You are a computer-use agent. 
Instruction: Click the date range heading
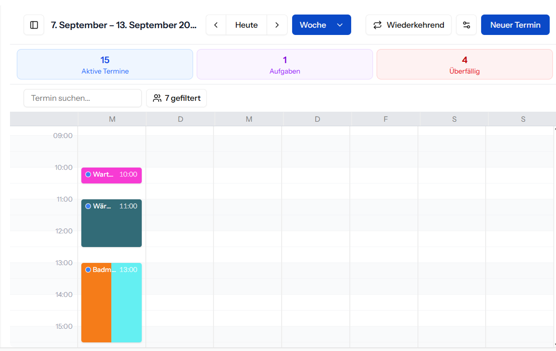point(124,25)
